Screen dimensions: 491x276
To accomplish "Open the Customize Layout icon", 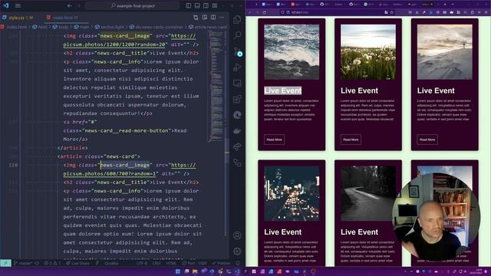I will tap(215, 5).
